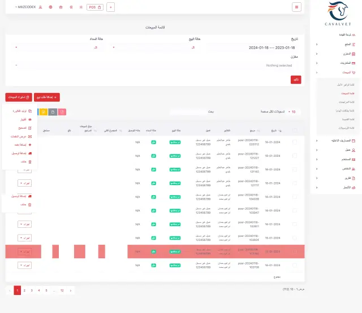Click the product (المنتج) sidebar icon
362x313 pixels.
point(354,45)
